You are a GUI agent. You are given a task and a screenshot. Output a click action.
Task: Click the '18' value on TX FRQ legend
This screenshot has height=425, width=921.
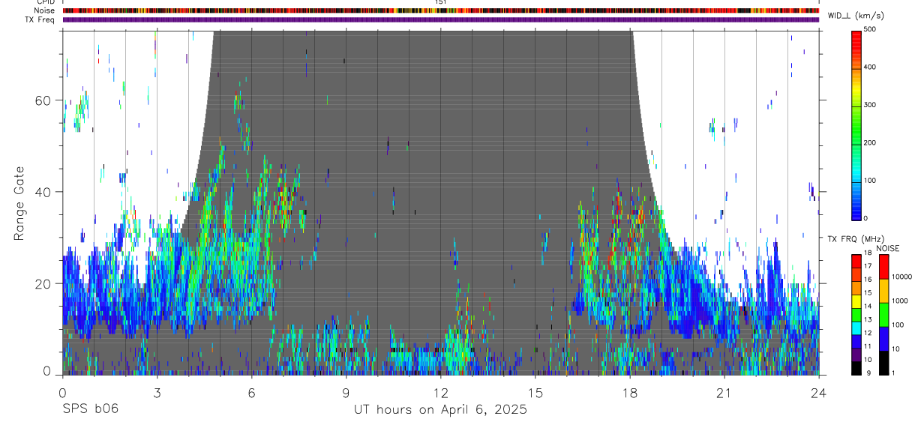tap(868, 254)
